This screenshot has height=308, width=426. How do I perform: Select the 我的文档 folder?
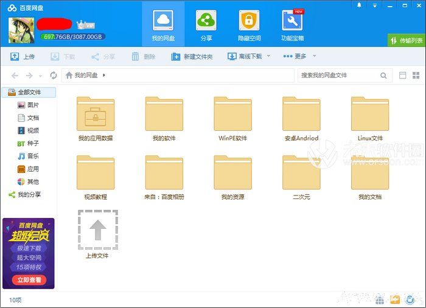coord(370,177)
